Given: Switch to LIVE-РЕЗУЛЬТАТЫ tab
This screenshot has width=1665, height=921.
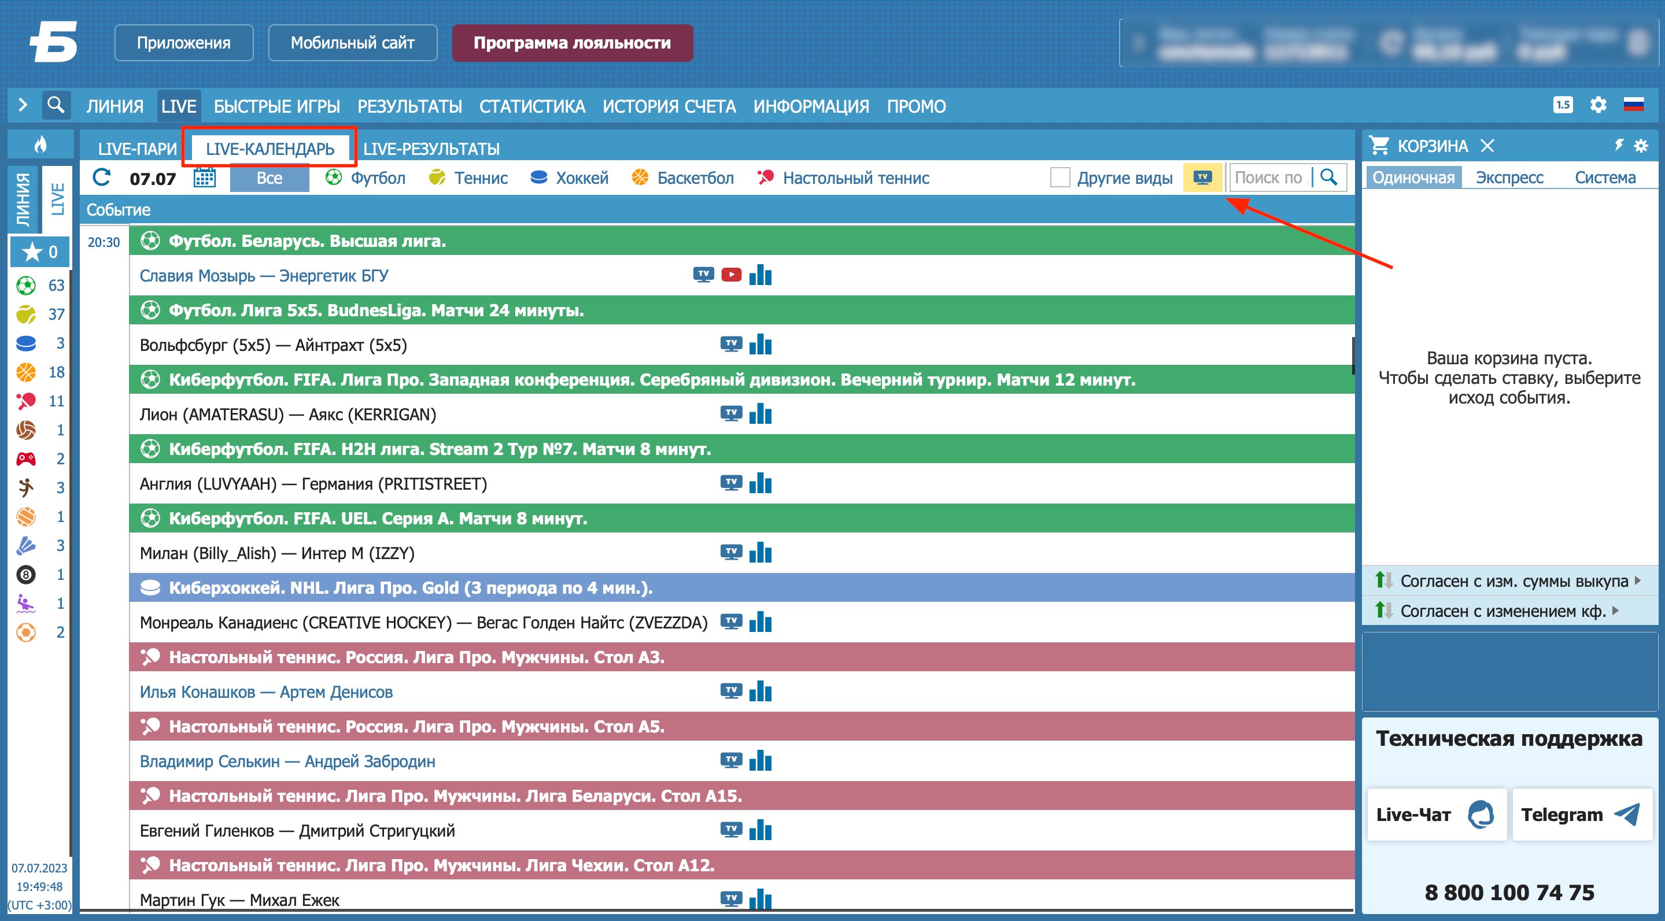Looking at the screenshot, I should pos(431,149).
